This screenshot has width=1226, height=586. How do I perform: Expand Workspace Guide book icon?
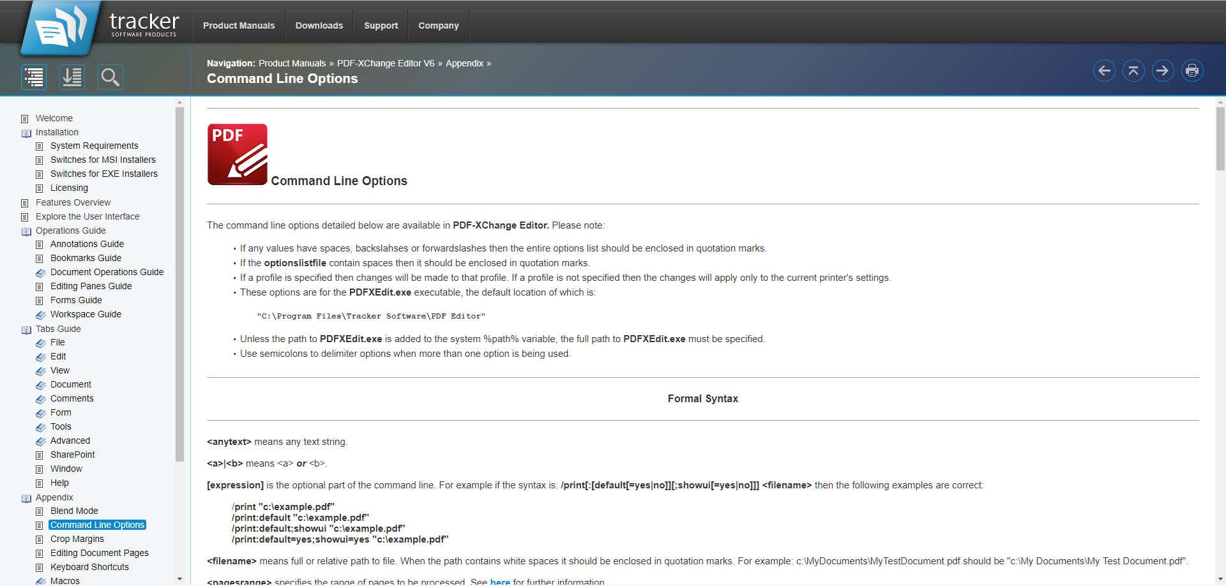click(x=41, y=315)
